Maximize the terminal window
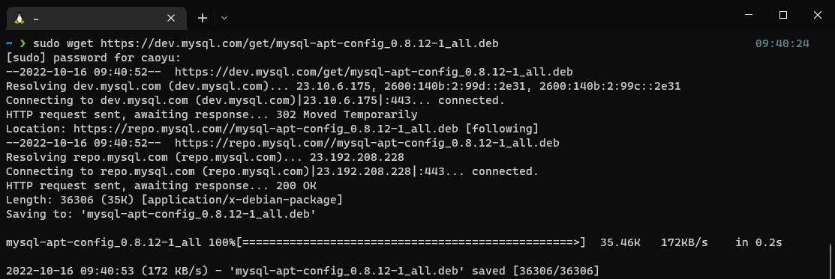Viewport: 835px width, 279px height. pyautogui.click(x=782, y=16)
